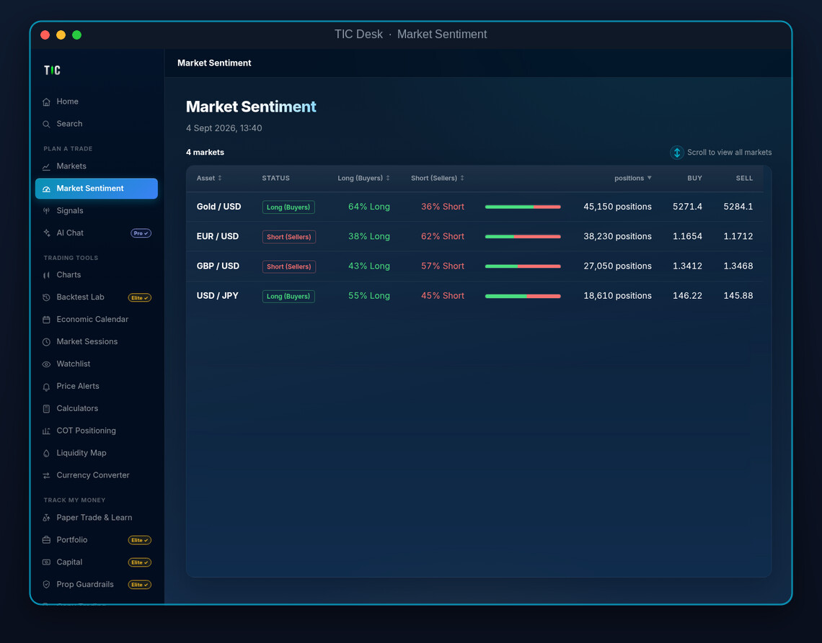Image resolution: width=822 pixels, height=643 pixels.
Task: Click the Home house icon
Action: pos(46,102)
